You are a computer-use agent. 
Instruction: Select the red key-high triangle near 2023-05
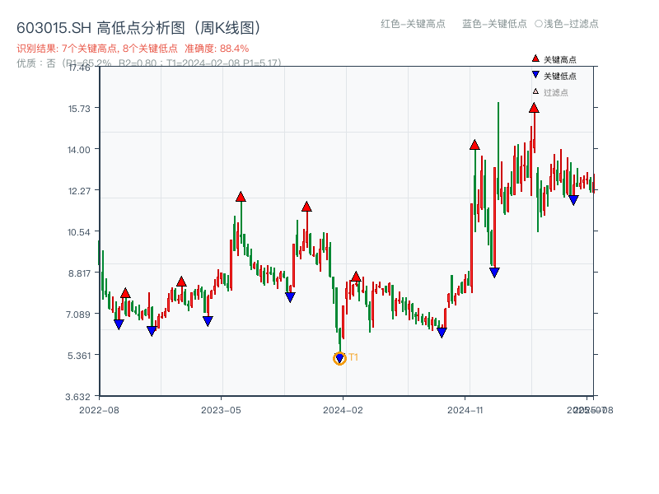pyautogui.click(x=240, y=196)
